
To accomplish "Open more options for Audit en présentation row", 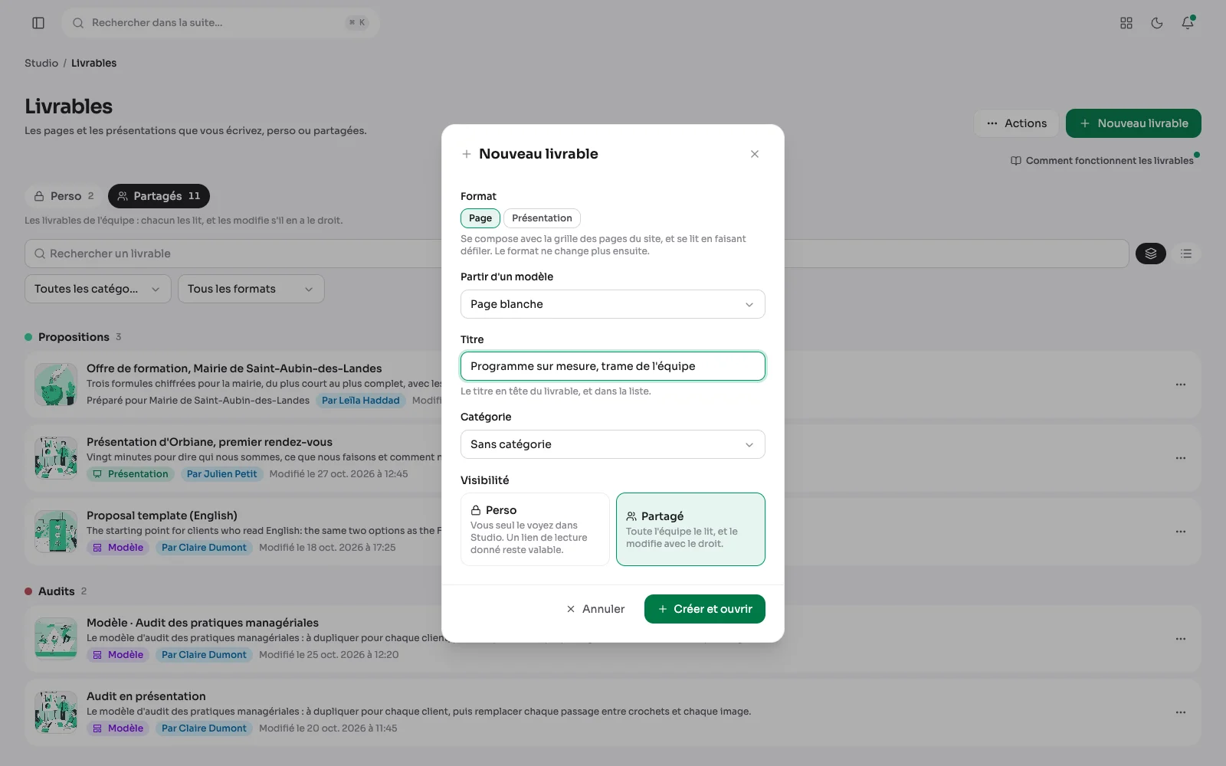I will pyautogui.click(x=1181, y=712).
